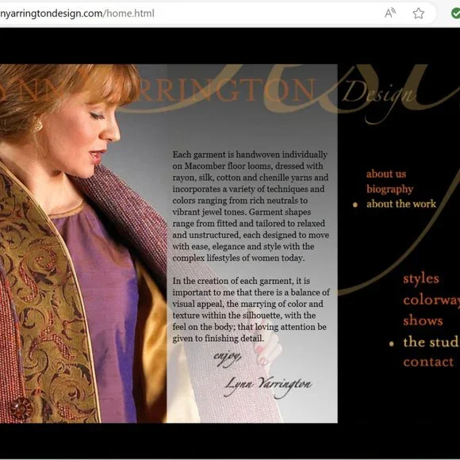
Task: Open the contact menu item
Action: tap(428, 362)
